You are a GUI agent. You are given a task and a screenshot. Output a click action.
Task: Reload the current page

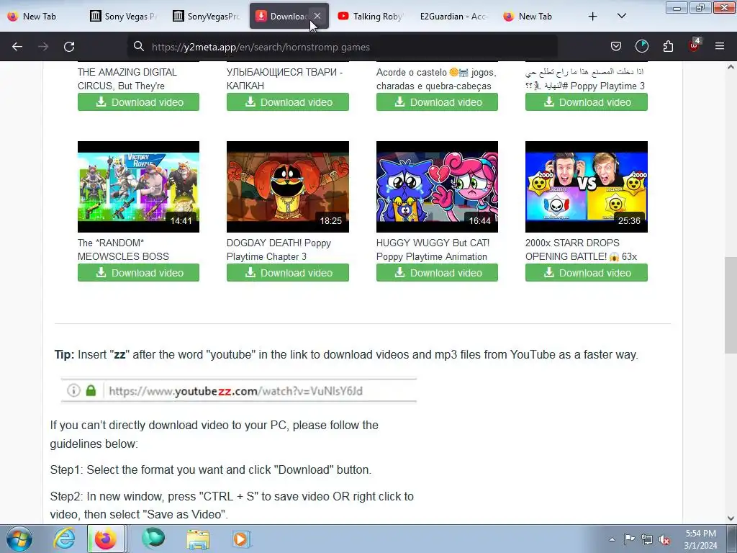(x=69, y=47)
